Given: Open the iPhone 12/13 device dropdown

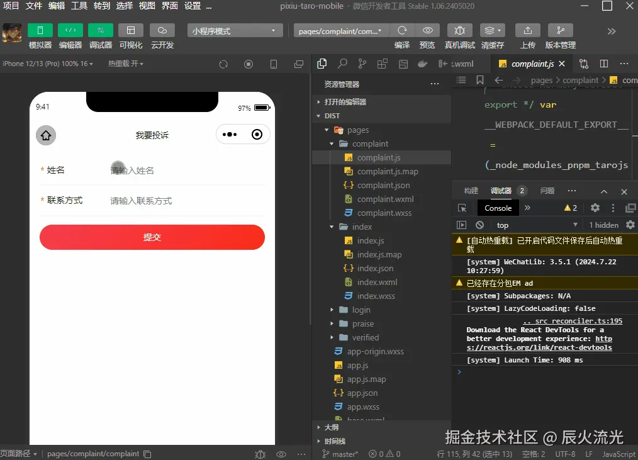Looking at the screenshot, I should click(x=48, y=64).
